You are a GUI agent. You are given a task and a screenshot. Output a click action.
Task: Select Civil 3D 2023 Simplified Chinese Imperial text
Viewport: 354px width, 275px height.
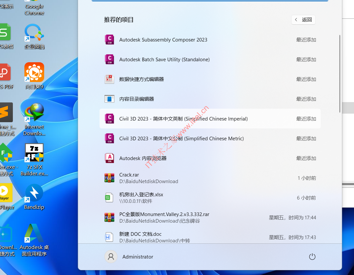(183, 119)
